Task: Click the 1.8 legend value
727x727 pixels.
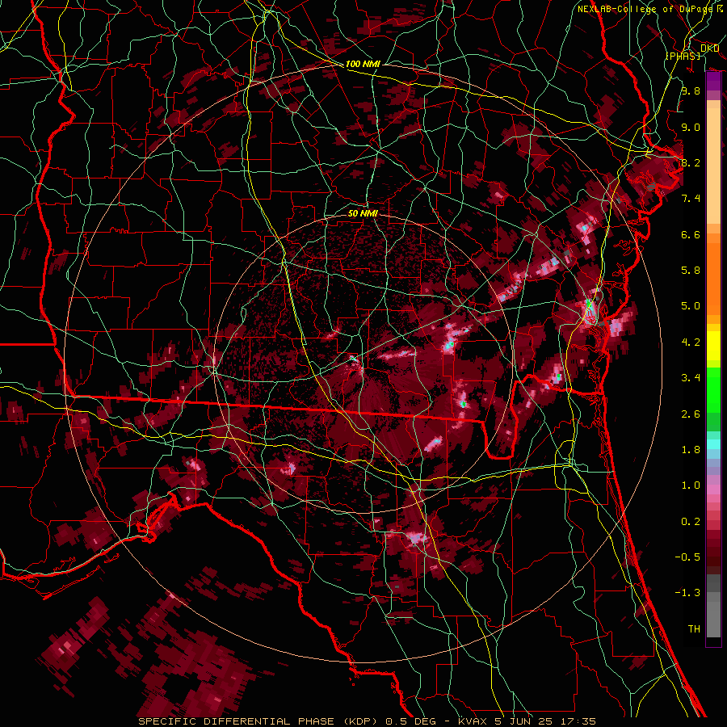Action: click(x=691, y=450)
